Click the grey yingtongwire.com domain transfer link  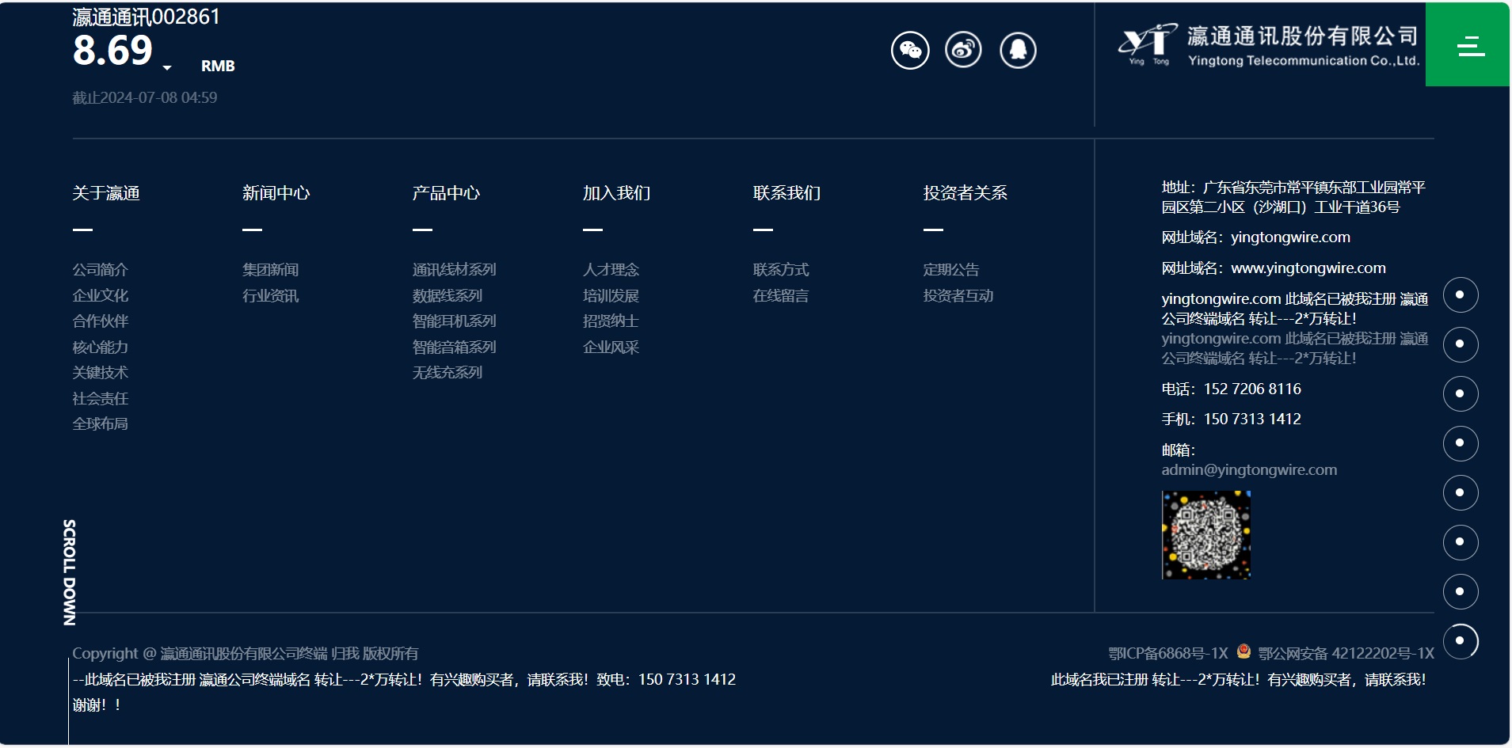pos(1294,348)
